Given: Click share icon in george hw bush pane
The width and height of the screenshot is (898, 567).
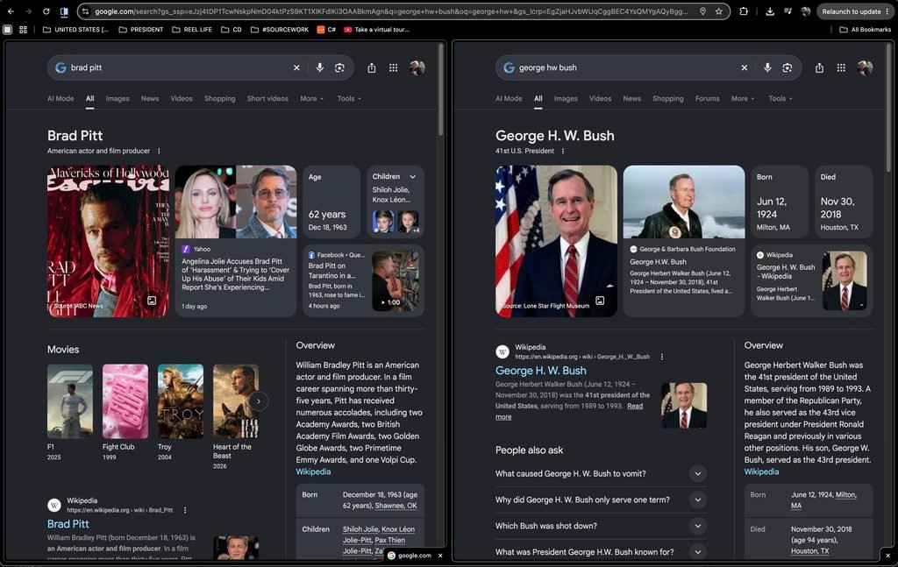Looking at the screenshot, I should [x=820, y=67].
